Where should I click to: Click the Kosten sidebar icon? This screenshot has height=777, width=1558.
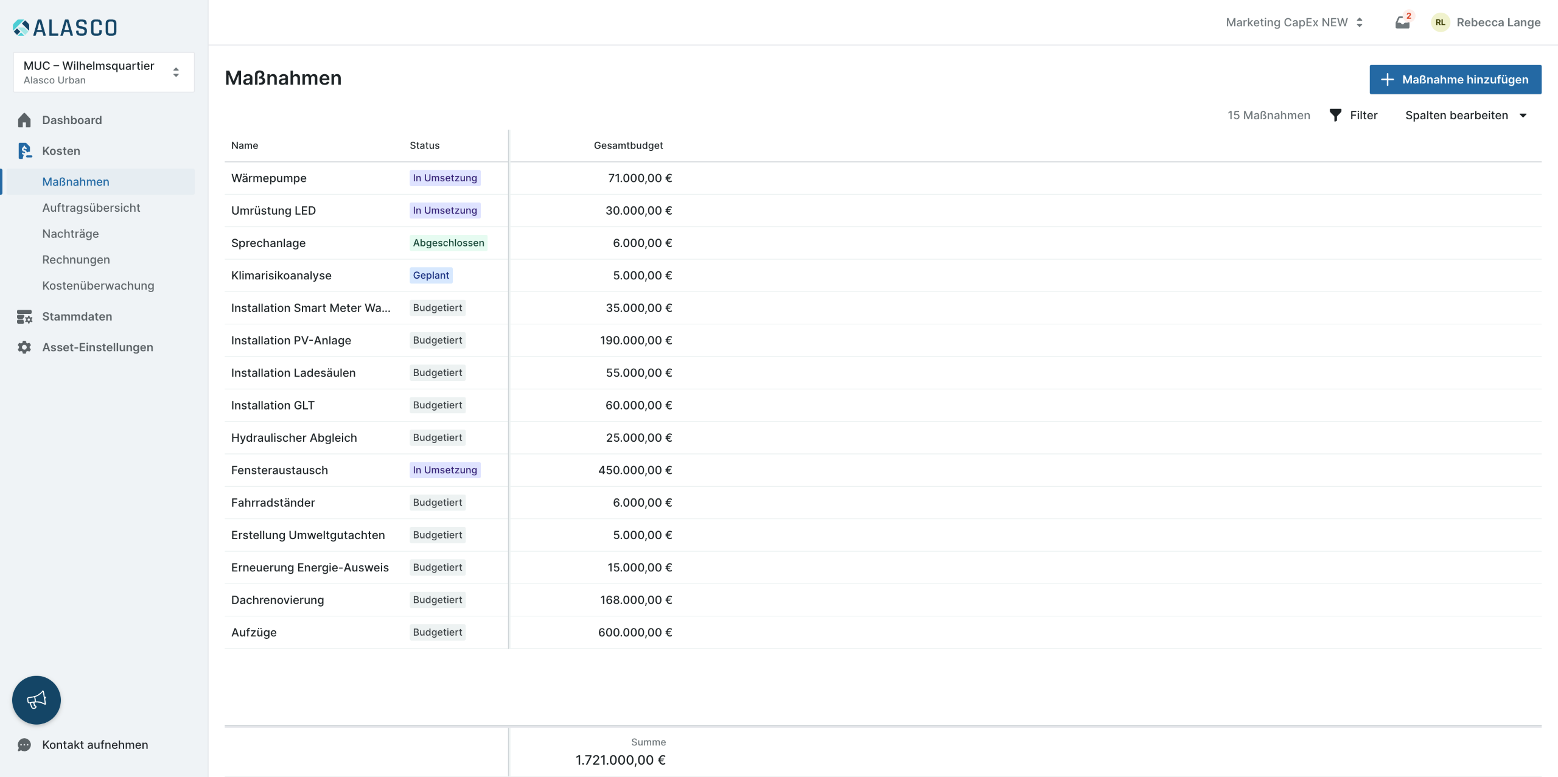24,151
